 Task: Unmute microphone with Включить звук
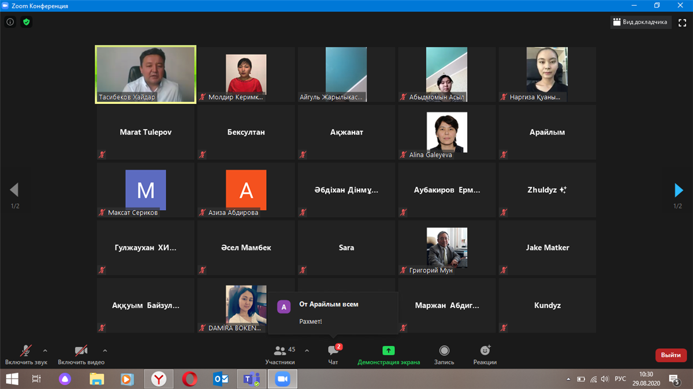pos(26,354)
